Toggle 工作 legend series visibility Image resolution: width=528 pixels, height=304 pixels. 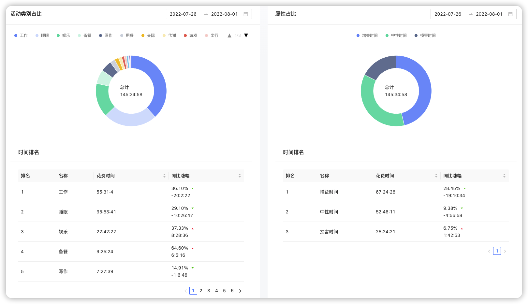(x=21, y=36)
